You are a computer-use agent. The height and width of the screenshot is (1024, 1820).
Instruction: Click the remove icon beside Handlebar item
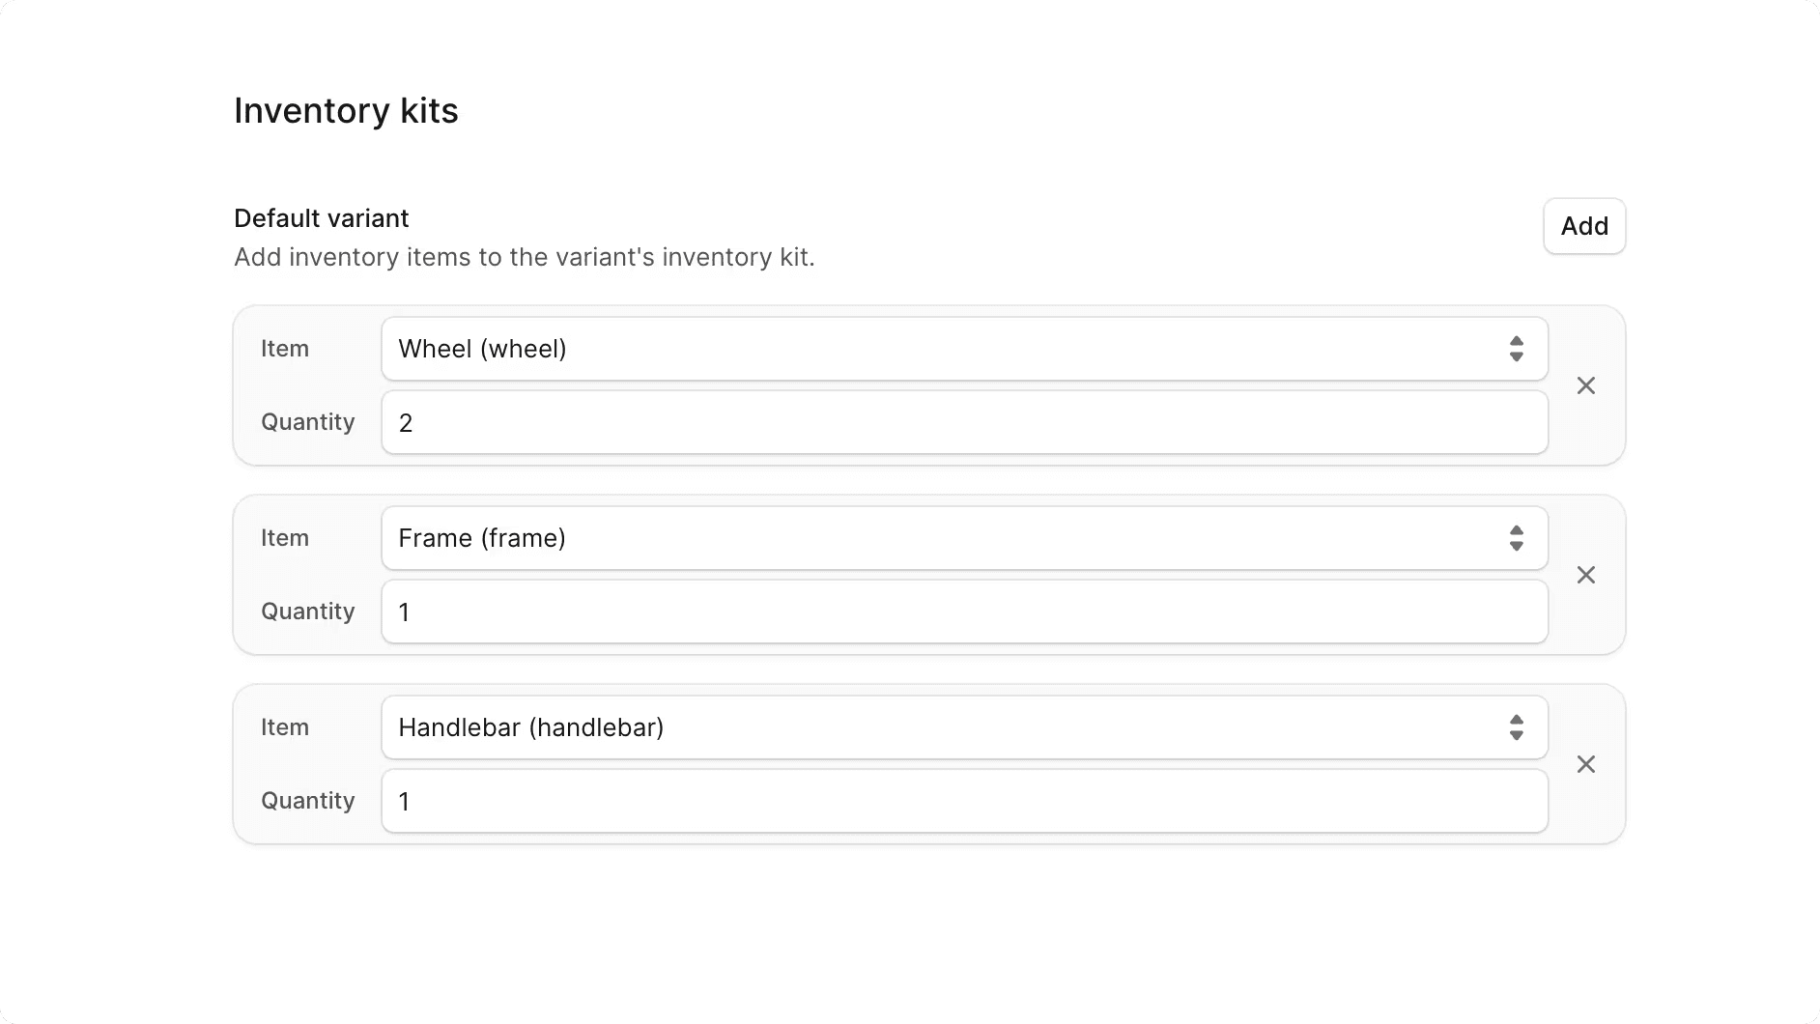tap(1585, 764)
